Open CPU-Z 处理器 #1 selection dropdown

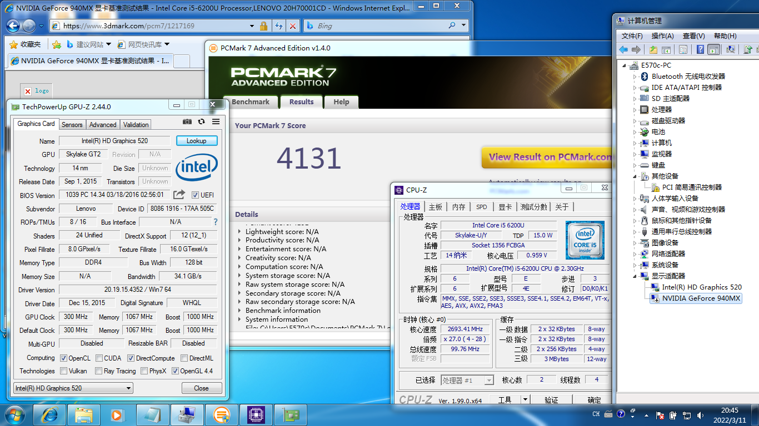coord(467,380)
